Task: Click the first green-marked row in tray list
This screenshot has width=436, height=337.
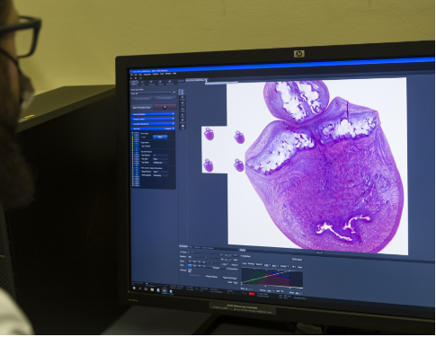Action: click(x=136, y=133)
